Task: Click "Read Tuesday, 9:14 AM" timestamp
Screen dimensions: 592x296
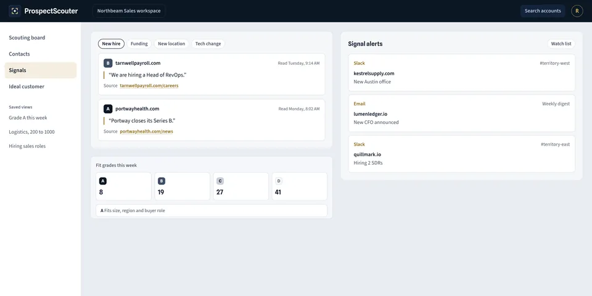Action: tap(298, 63)
